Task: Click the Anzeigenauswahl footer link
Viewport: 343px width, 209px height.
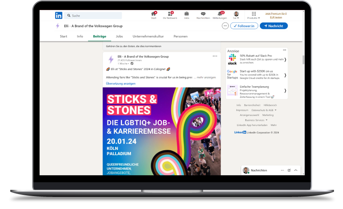Action: (x=249, y=115)
